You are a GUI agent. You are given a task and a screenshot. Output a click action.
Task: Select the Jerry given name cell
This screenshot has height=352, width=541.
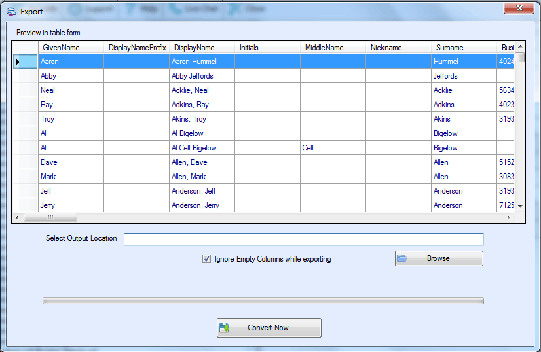coord(71,205)
